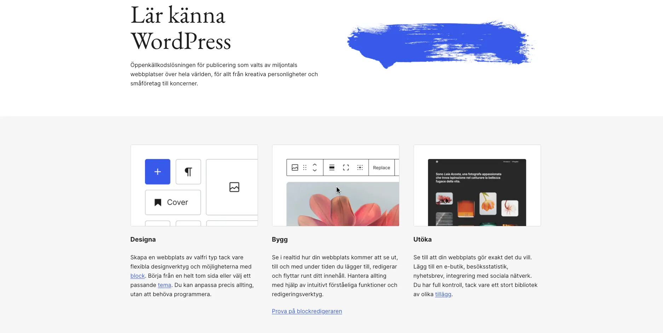Click the blue plus add-block icon

(157, 172)
